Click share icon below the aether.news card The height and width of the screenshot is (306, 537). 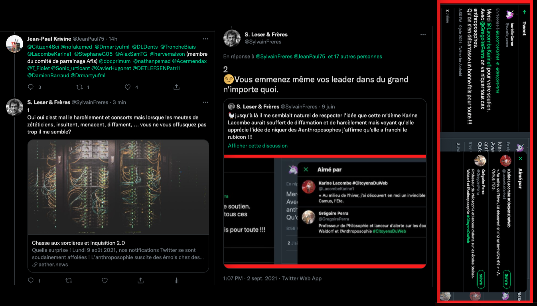click(140, 280)
